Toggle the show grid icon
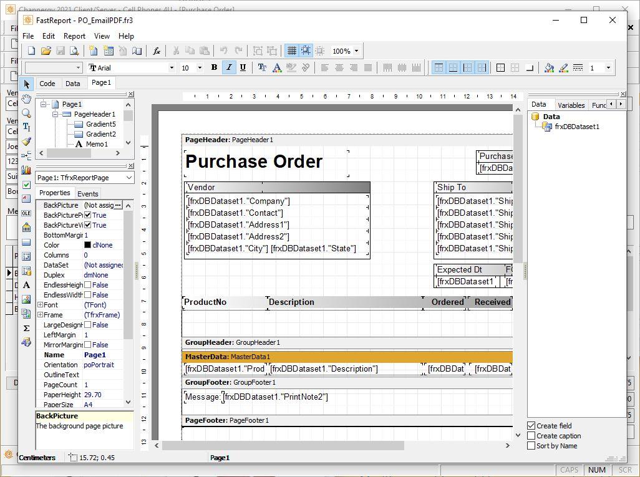Image resolution: width=640 pixels, height=477 pixels. point(291,51)
